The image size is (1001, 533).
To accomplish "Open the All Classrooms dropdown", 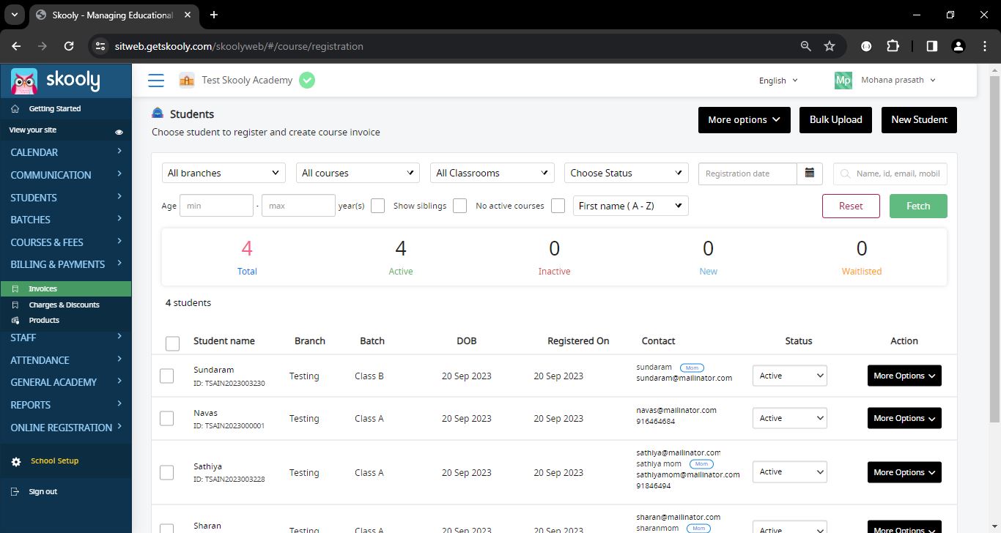I will (x=492, y=173).
